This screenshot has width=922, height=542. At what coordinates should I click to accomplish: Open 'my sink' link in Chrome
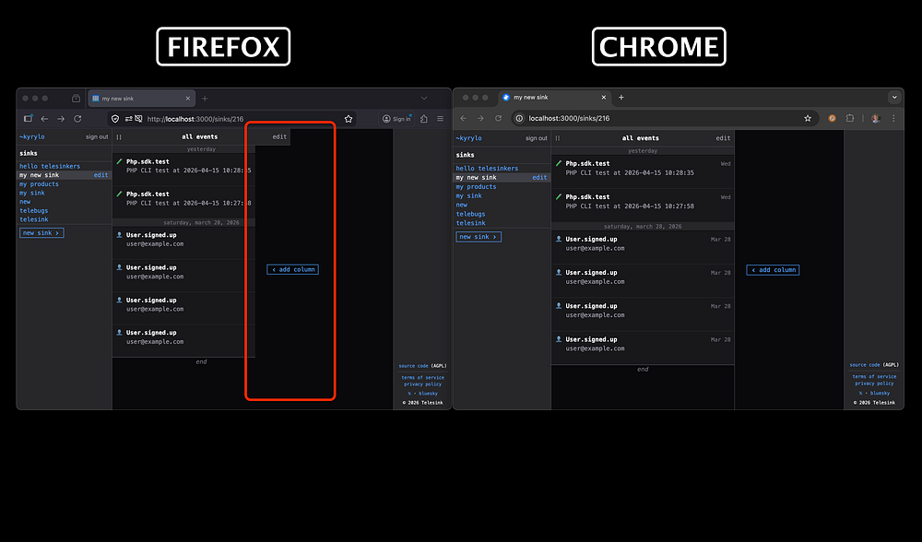click(468, 195)
